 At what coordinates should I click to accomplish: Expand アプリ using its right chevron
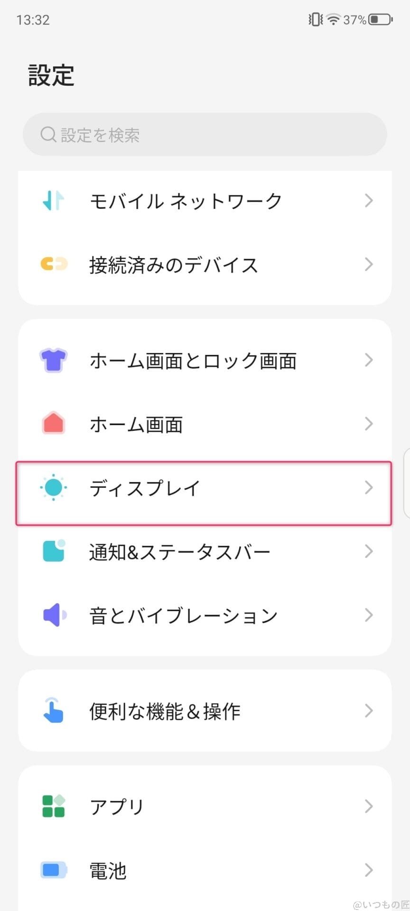tap(369, 806)
